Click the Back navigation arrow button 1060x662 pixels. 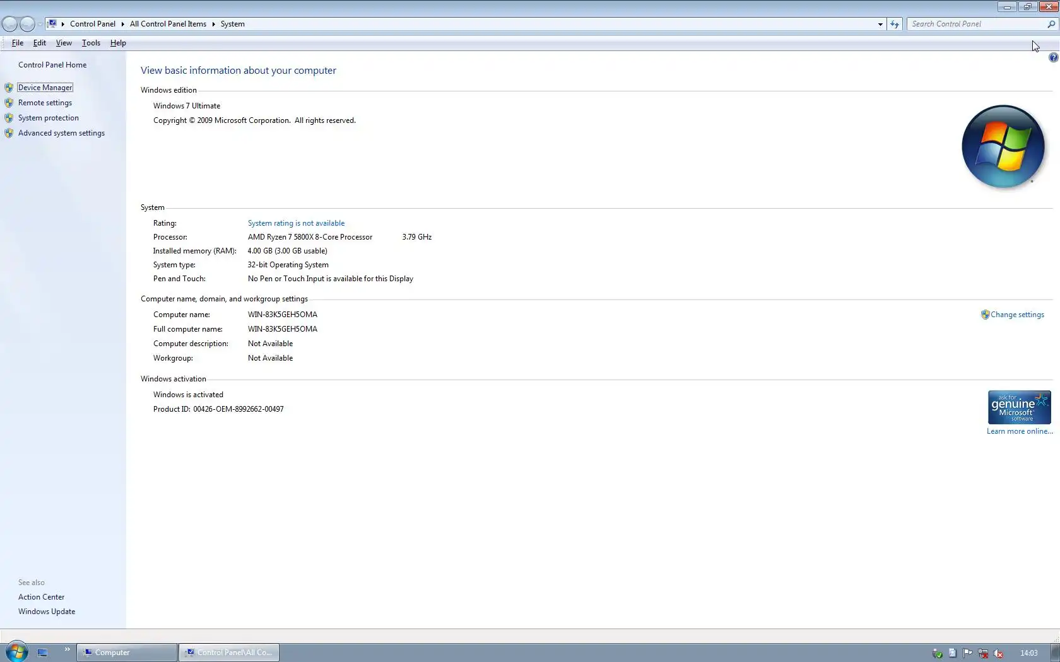(x=9, y=24)
